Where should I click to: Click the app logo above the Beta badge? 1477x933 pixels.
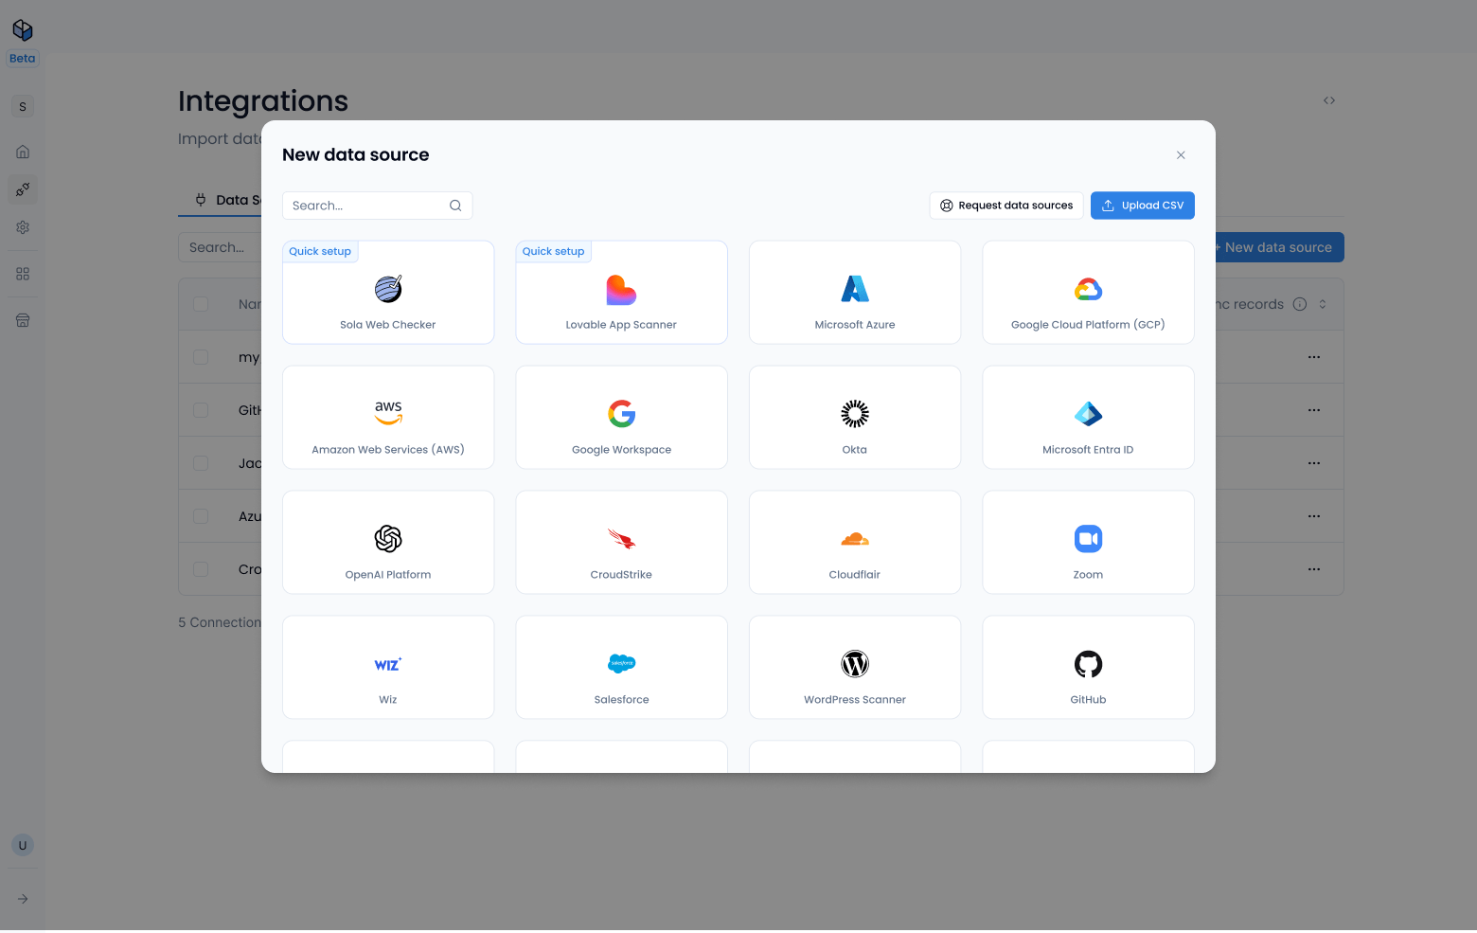pyautogui.click(x=23, y=30)
